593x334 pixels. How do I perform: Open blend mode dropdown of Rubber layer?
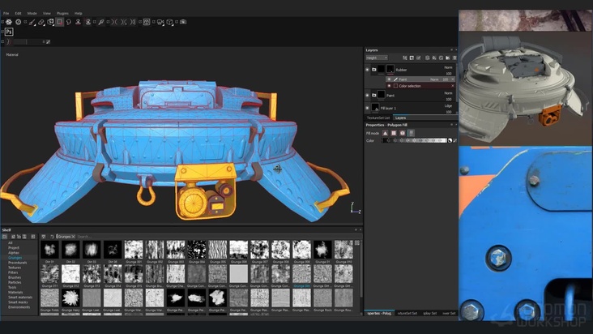(448, 67)
